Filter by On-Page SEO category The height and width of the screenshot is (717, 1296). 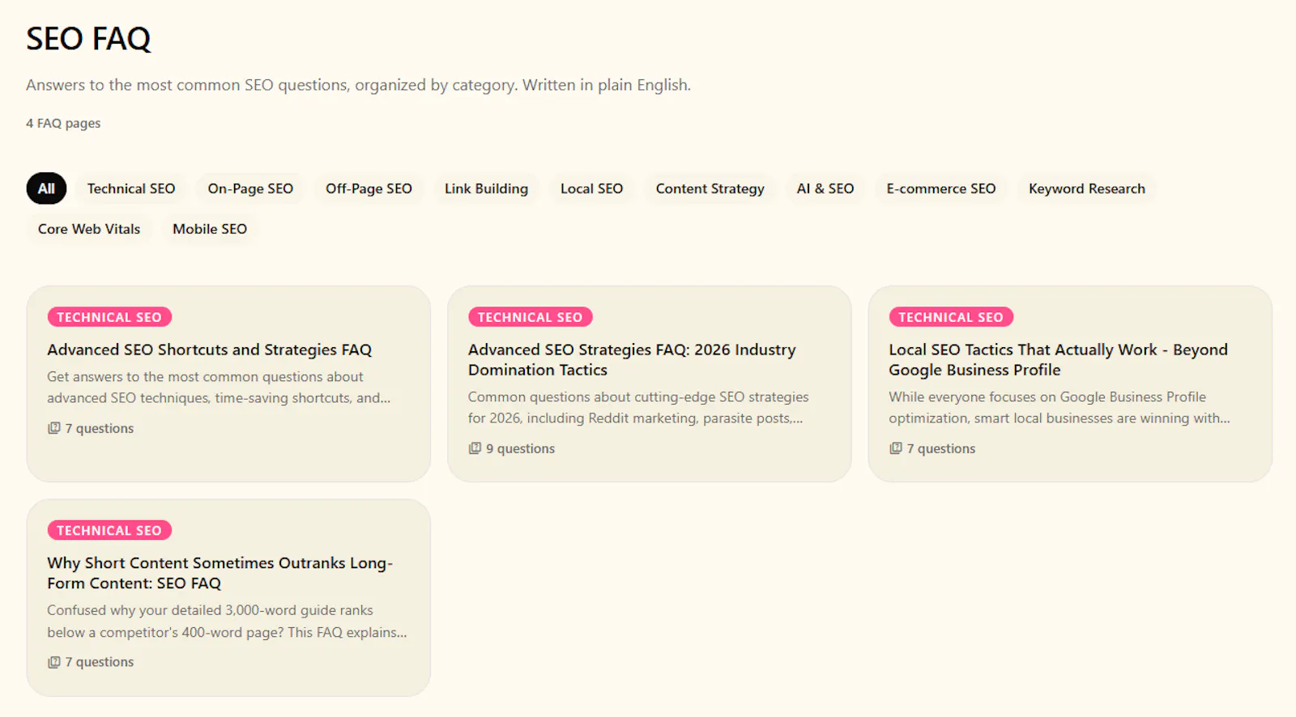[250, 189]
